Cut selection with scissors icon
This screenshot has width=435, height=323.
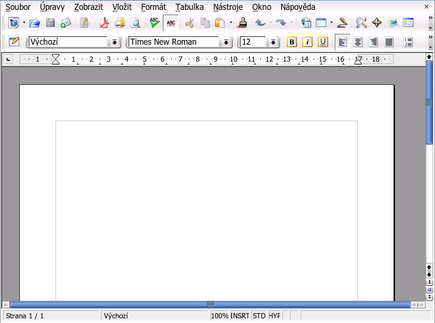coord(189,23)
